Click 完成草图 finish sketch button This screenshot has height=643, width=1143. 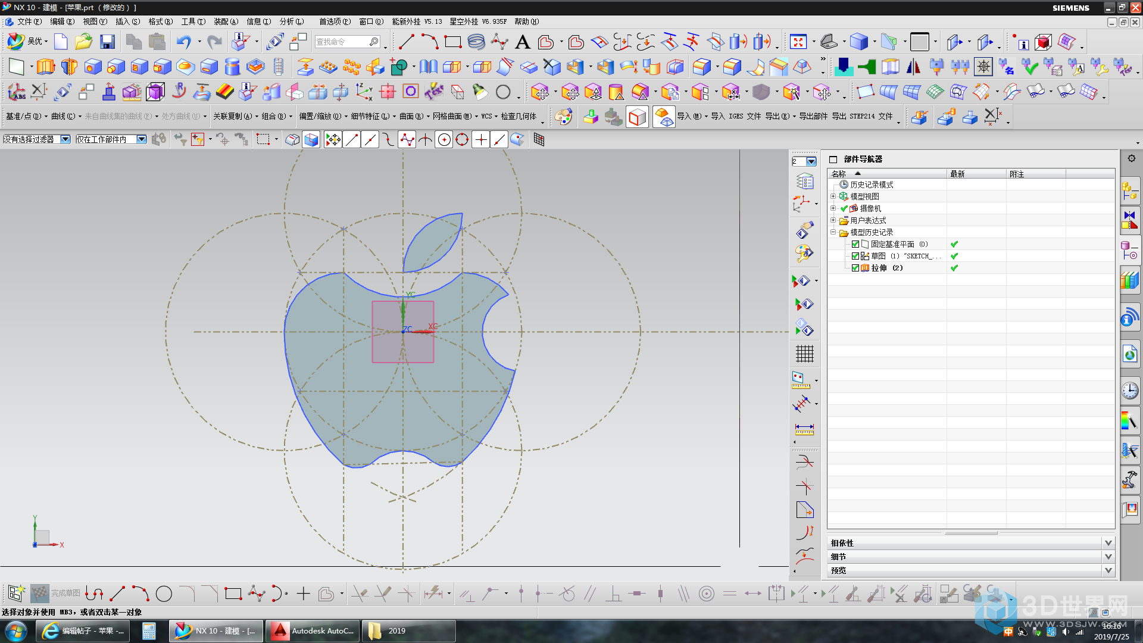[55, 593]
